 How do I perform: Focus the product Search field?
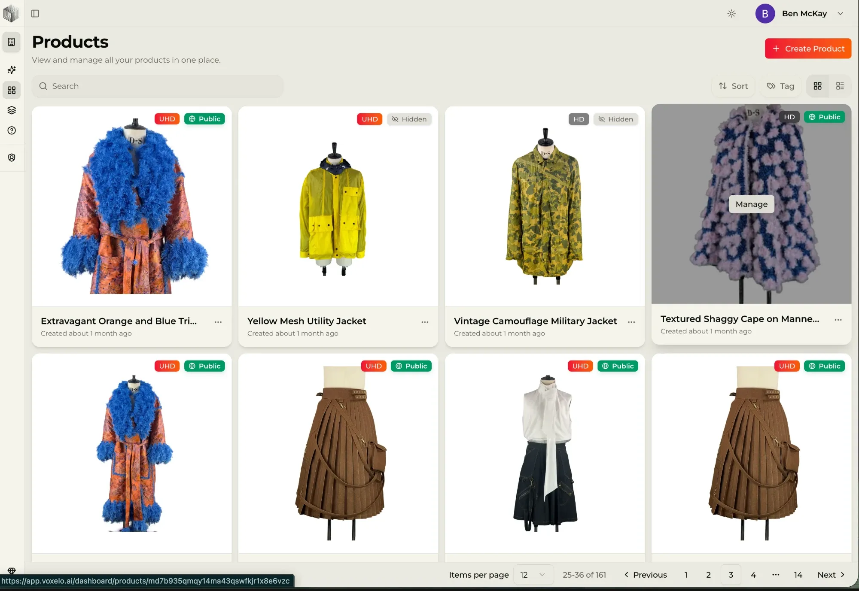[x=158, y=86]
